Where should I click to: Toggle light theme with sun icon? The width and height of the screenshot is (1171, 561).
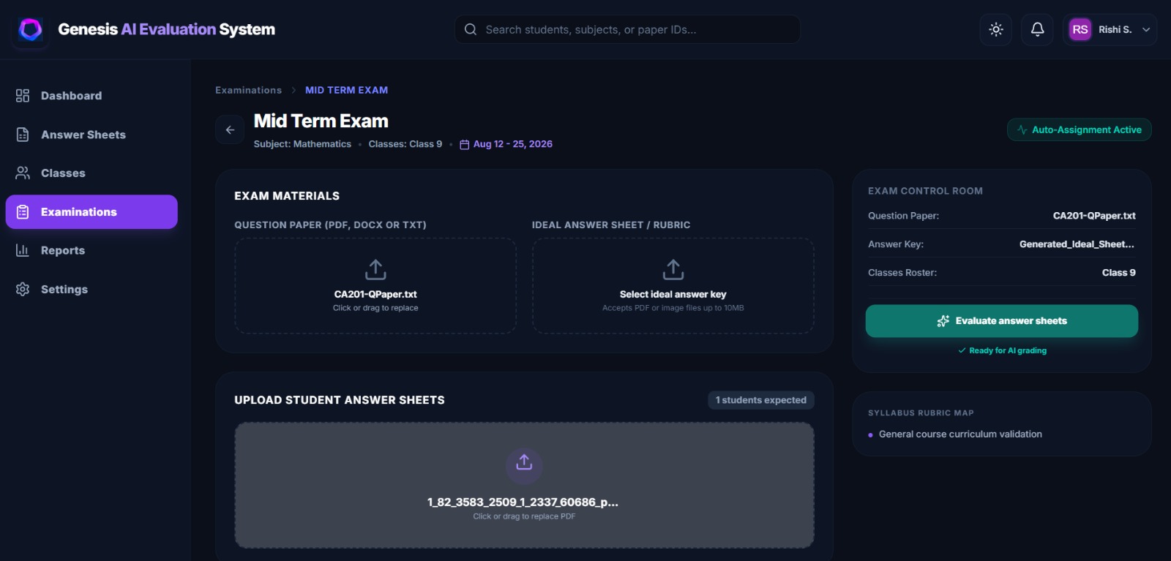(995, 29)
